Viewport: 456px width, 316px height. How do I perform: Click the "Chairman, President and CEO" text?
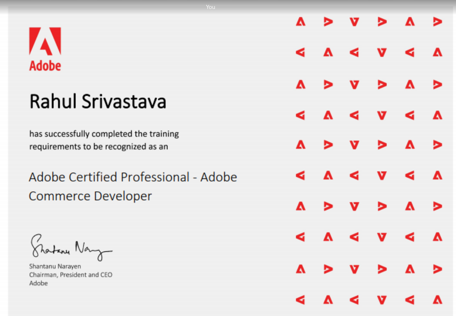[71, 275]
